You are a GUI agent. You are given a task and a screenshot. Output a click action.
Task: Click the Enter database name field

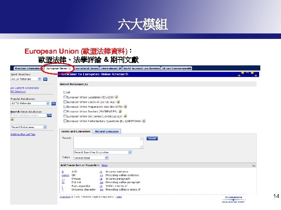pyautogui.click(x=28, y=115)
